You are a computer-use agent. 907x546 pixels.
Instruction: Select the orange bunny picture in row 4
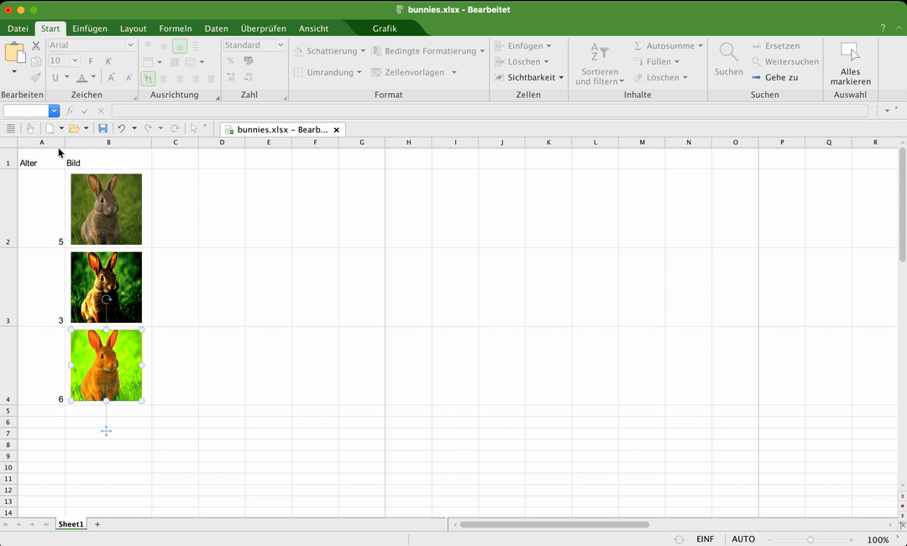(x=106, y=366)
